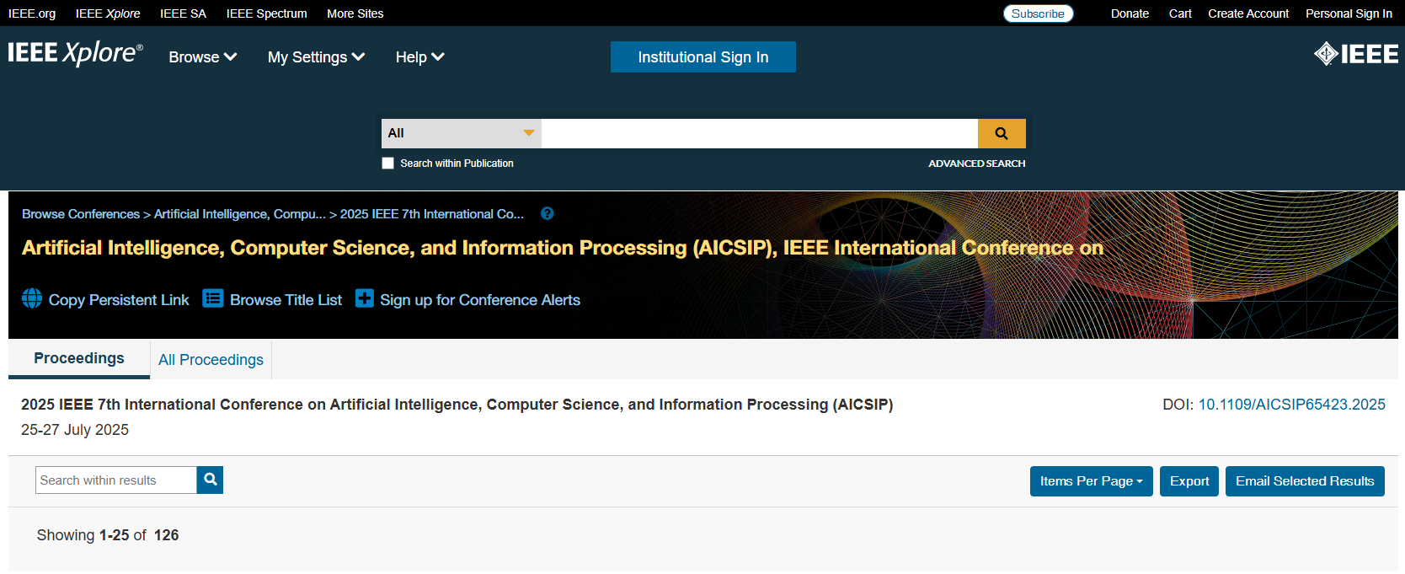Click the Institutional Sign In button
The width and height of the screenshot is (1405, 574).
[702, 57]
